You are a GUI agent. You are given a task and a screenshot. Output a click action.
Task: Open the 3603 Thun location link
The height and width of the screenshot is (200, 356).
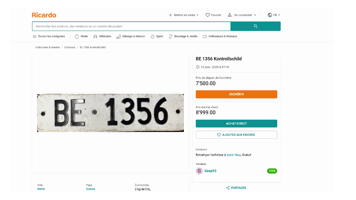tap(233, 155)
